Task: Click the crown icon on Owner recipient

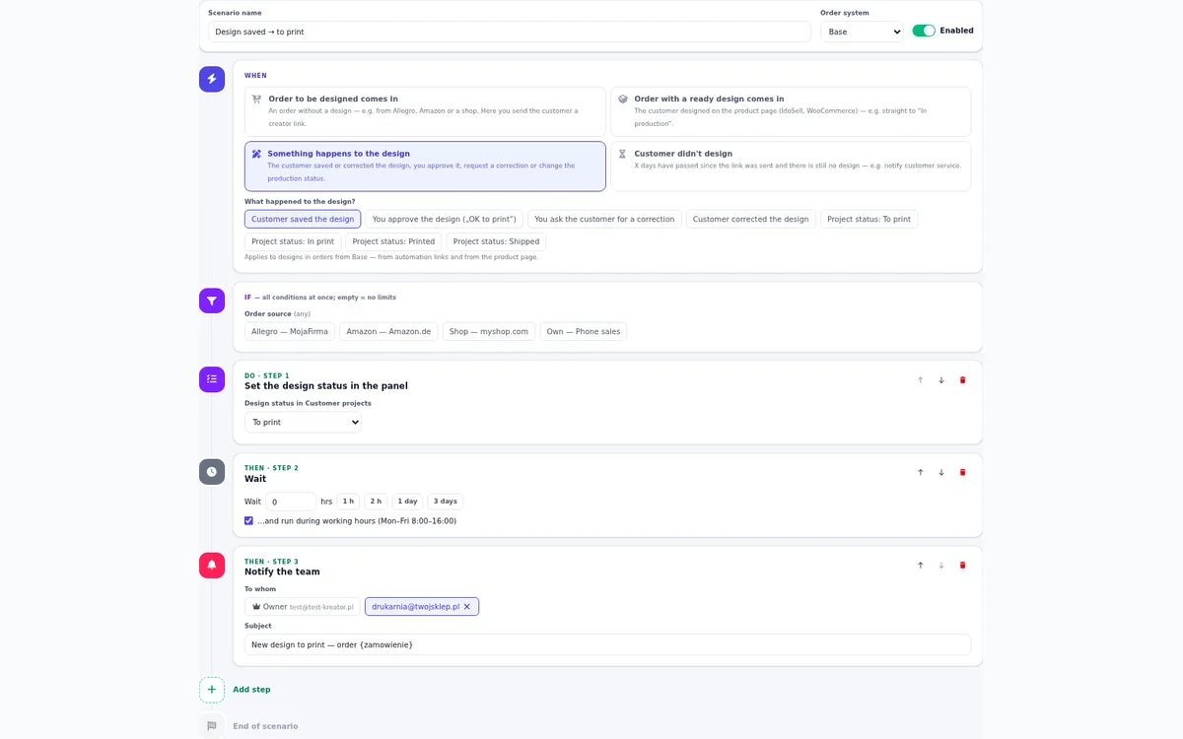Action: tap(256, 607)
